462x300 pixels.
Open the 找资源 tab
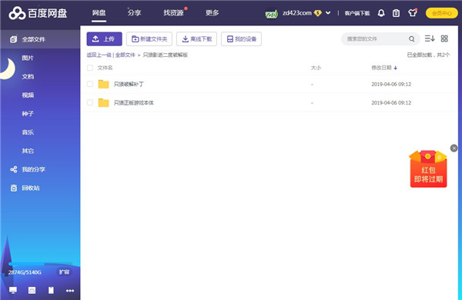pos(173,12)
